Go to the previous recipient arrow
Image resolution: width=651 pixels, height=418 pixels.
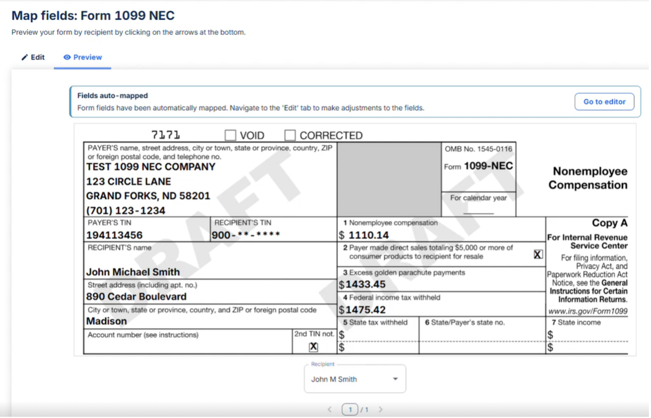330,410
